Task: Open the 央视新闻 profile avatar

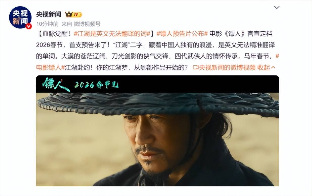Action: point(20,17)
